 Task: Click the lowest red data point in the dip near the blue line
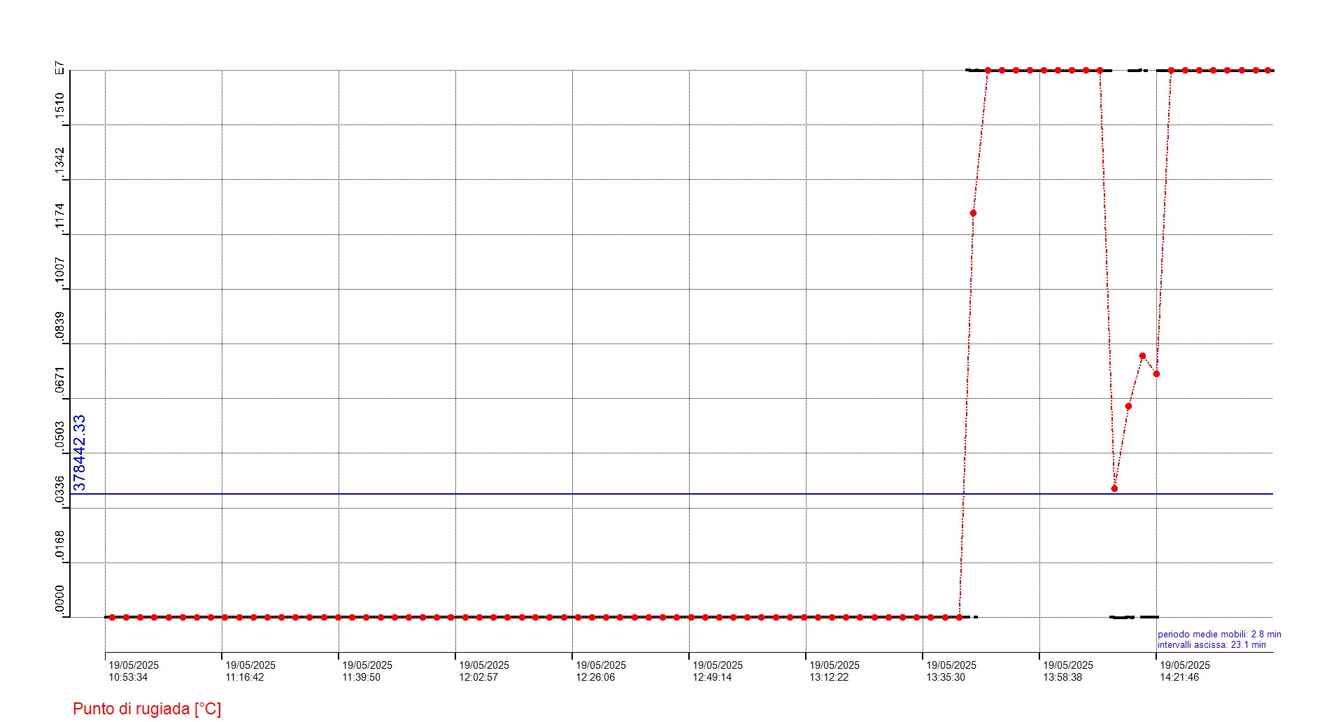(x=1114, y=488)
